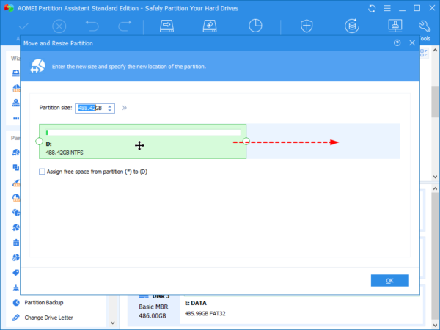Click sidebar scrollbar down arrow
The width and height of the screenshot is (440, 330).
[113, 323]
